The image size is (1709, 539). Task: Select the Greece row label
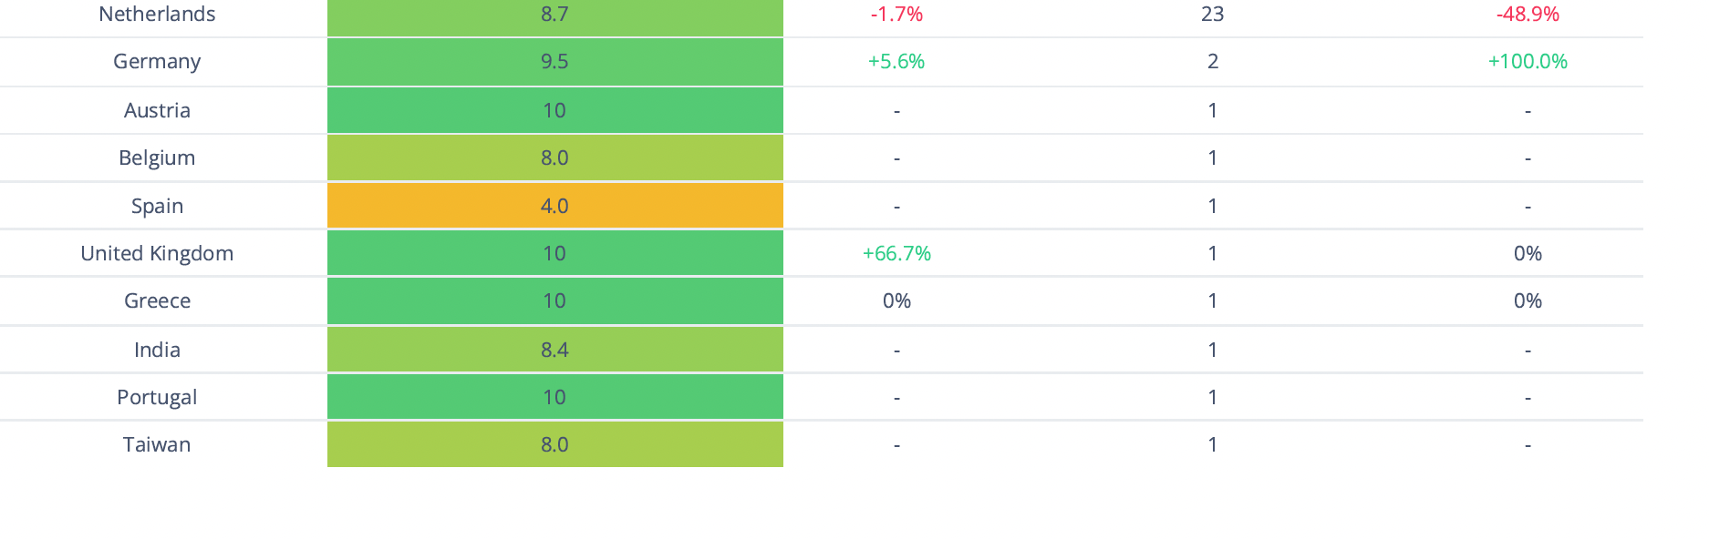click(157, 301)
